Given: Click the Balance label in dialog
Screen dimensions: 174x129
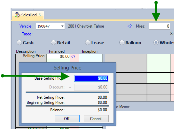Looking at the screenshot, I should point(57,110).
